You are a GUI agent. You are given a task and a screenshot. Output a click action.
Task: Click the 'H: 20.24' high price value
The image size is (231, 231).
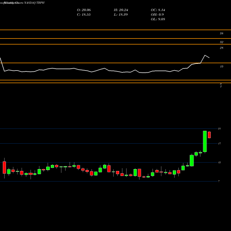(121, 10)
